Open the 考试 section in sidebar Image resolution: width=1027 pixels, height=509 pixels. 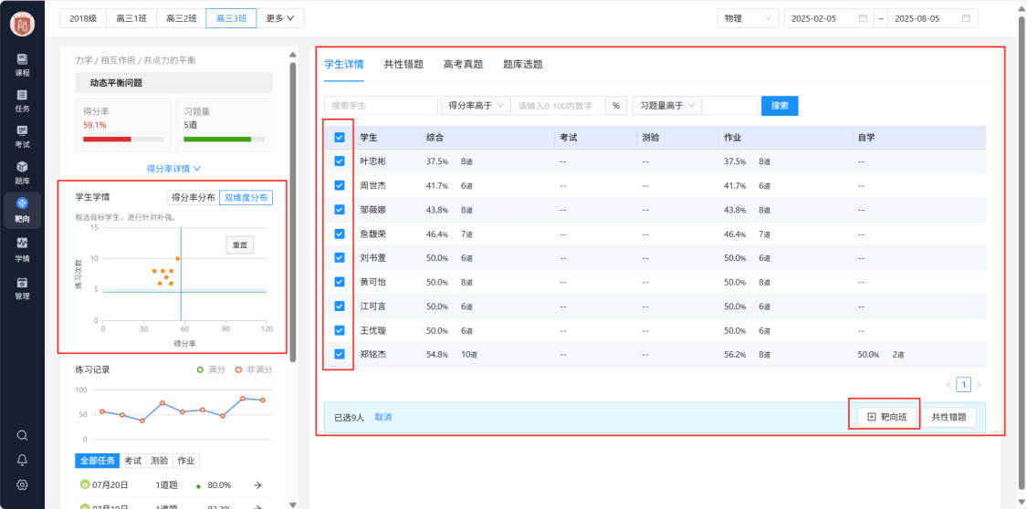(22, 137)
